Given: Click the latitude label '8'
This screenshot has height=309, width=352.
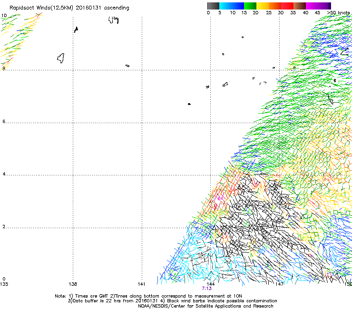Looking at the screenshot, I should click(x=4, y=68).
